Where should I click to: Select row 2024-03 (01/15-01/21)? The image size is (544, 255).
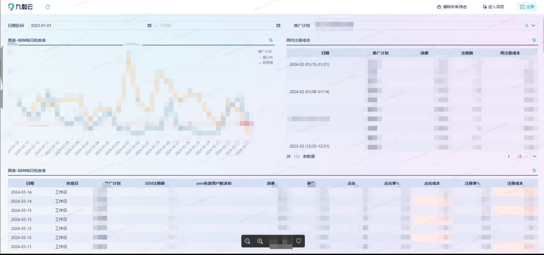click(x=309, y=64)
